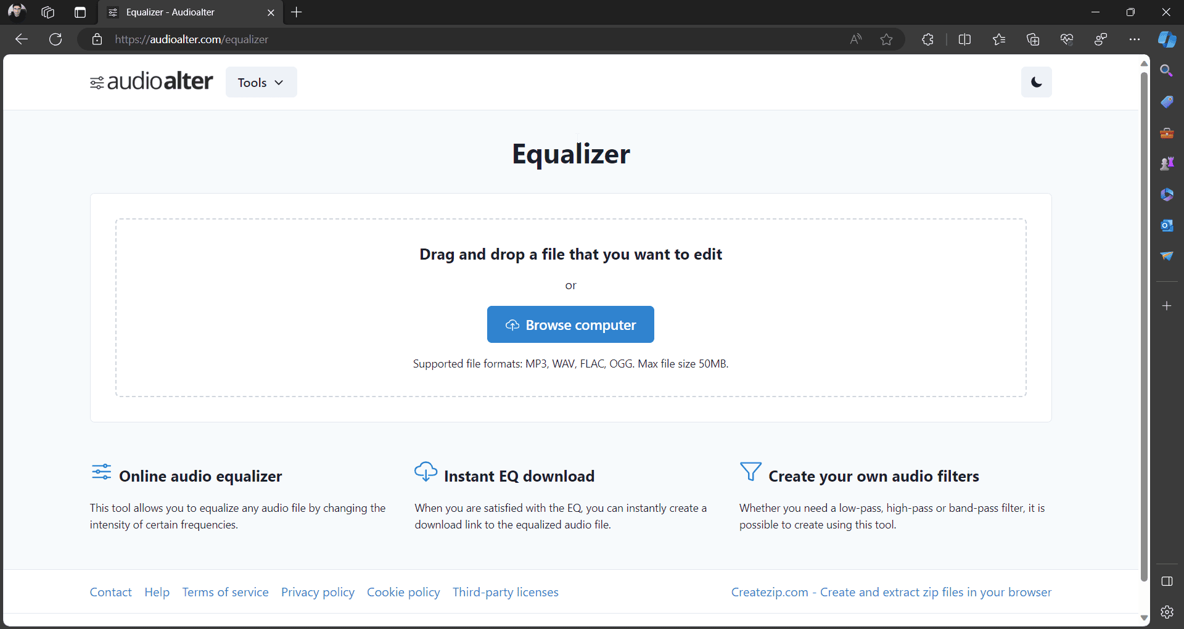This screenshot has width=1184, height=629.
Task: Open Outlook from the Edge sidebar
Action: pos(1167,225)
